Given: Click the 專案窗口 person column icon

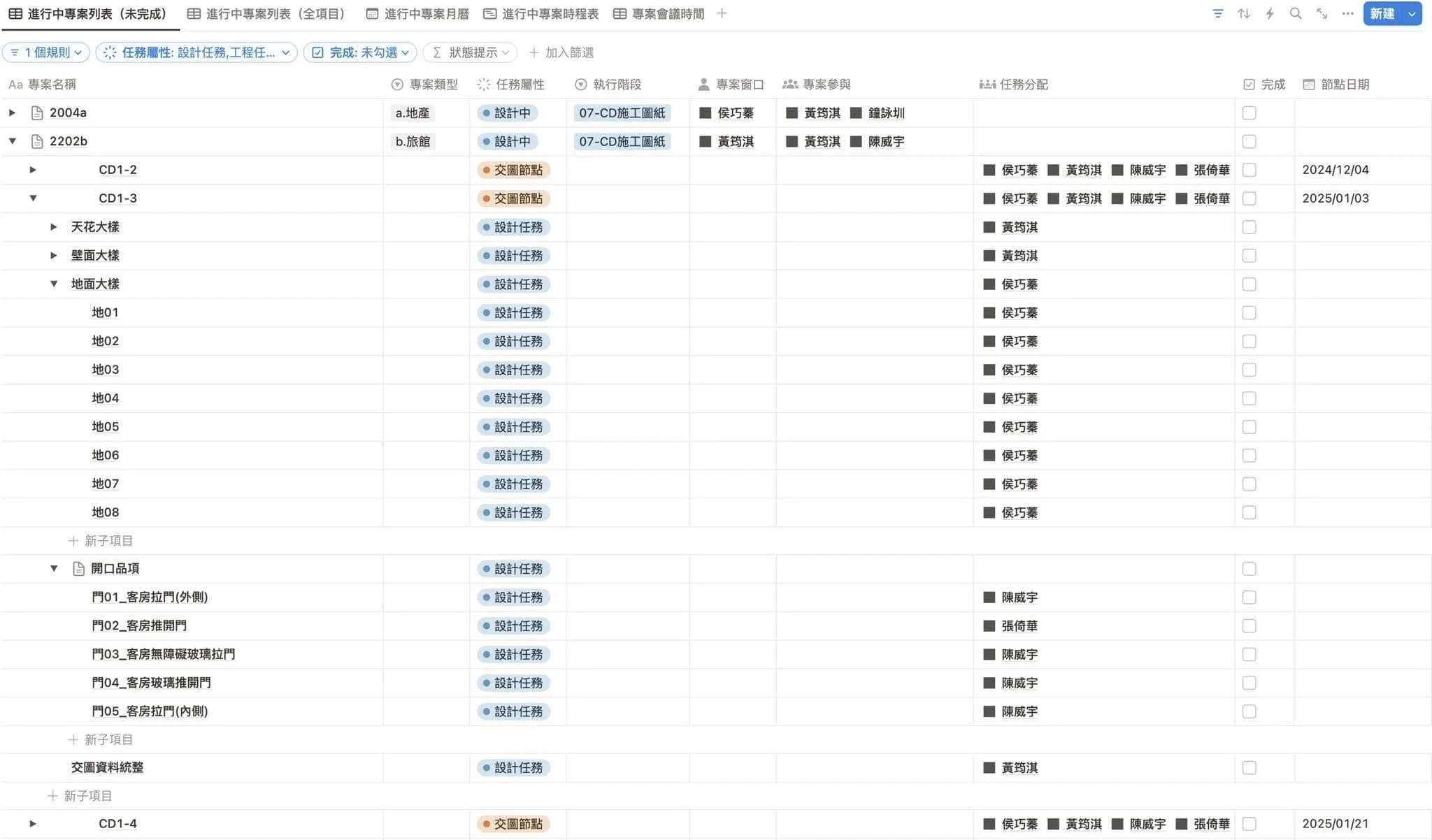Looking at the screenshot, I should (x=704, y=85).
